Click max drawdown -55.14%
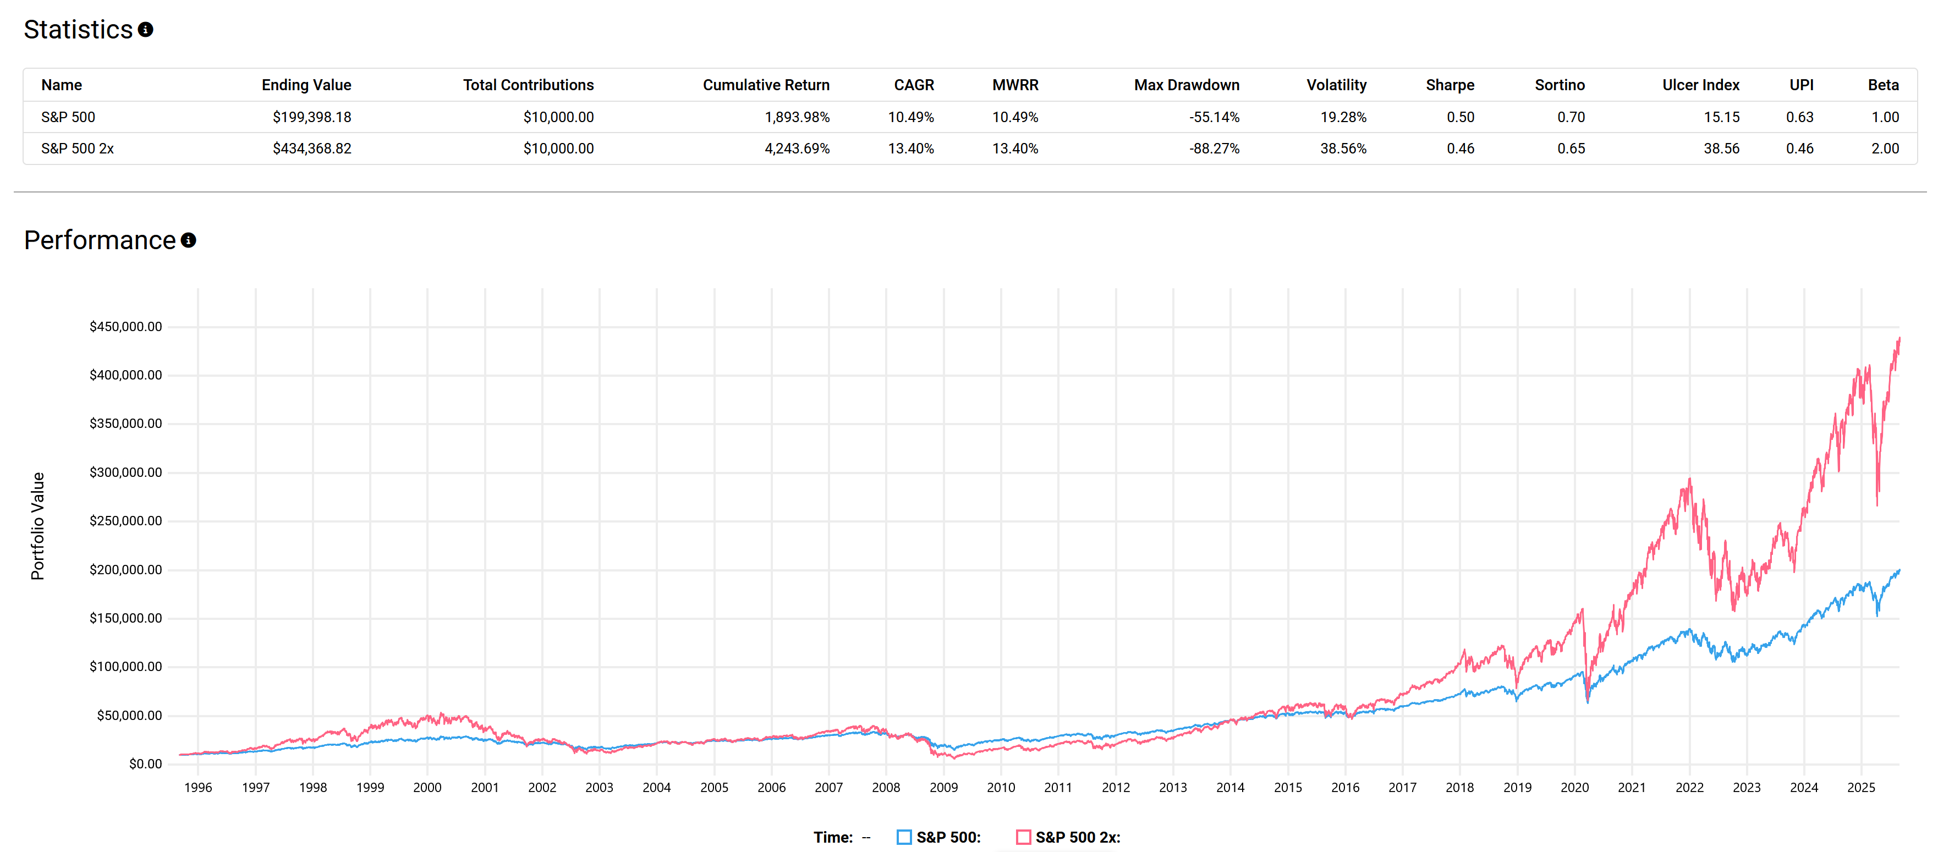The width and height of the screenshot is (1938, 852). tap(1214, 117)
